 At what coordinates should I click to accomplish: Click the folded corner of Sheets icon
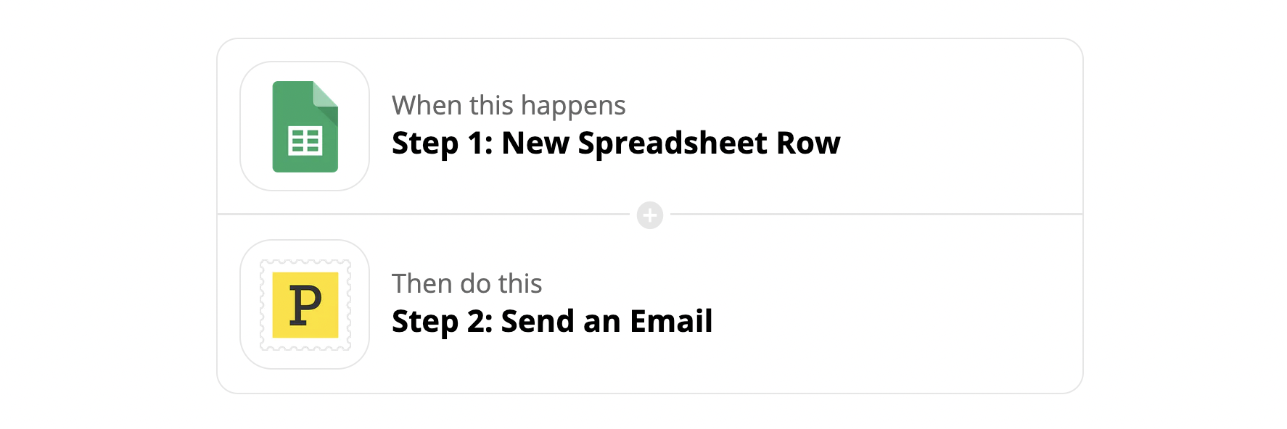click(325, 94)
